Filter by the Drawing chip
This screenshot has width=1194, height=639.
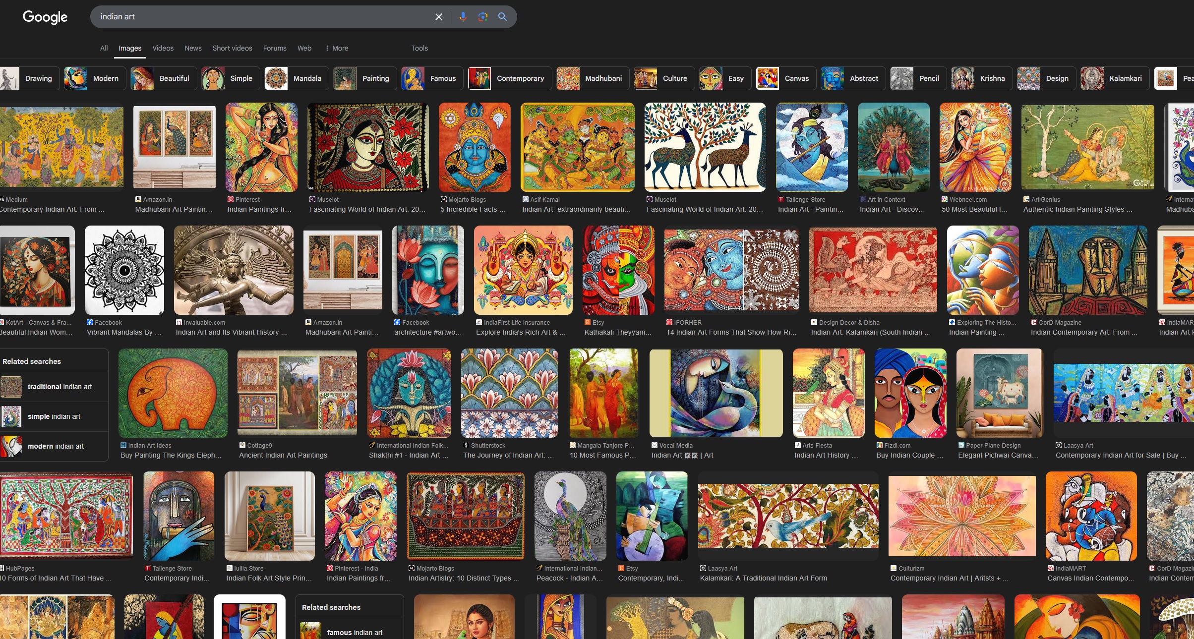[30, 78]
